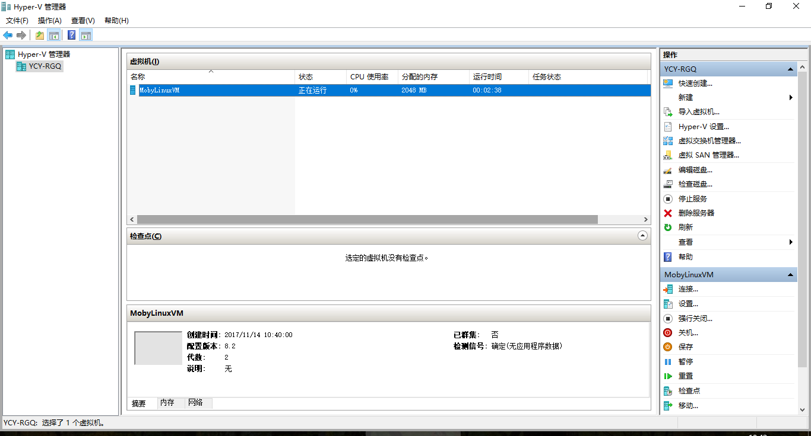811x436 pixels.
Task: Click the 检查磁盘 icon
Action: pos(668,184)
